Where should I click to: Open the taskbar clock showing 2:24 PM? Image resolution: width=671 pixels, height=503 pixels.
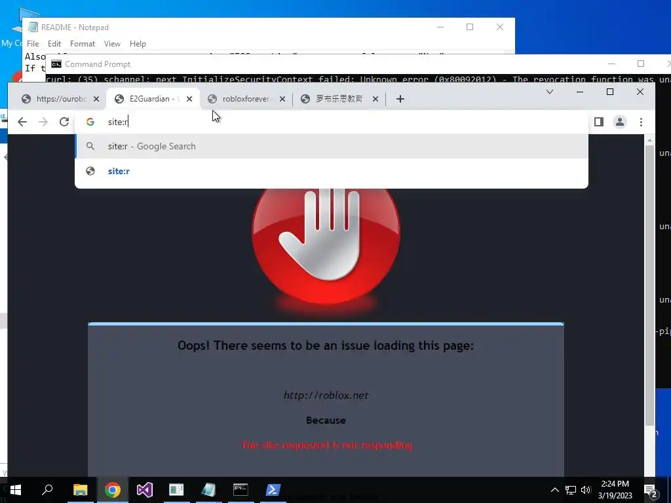pos(615,490)
